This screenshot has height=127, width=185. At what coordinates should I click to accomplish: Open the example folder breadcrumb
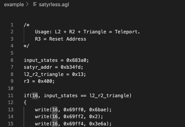coord(14,5)
